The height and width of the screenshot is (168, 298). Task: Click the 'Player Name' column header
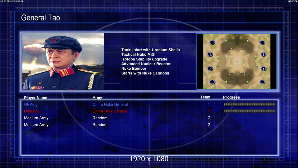coord(36,98)
